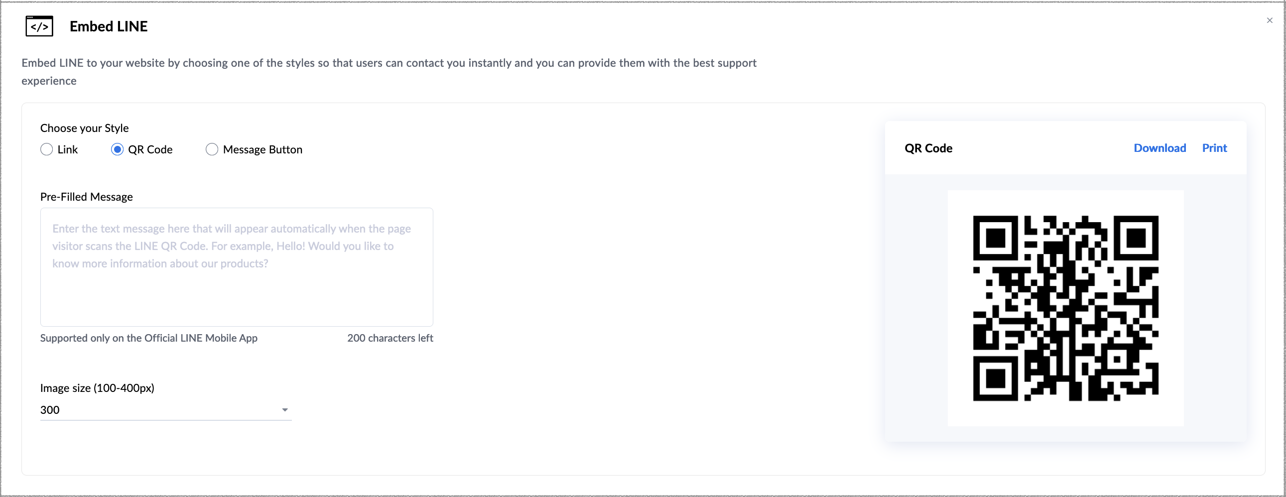Click the Official LINE Mobile App support note
Screen dimensions: 1286x497
(x=149, y=338)
